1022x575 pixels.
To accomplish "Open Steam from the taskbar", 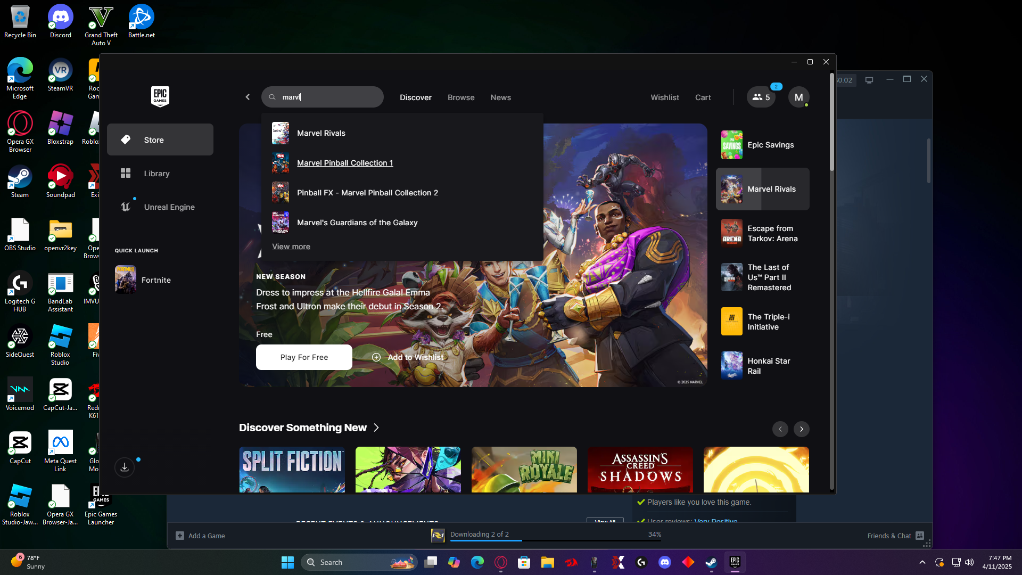I will click(x=712, y=562).
